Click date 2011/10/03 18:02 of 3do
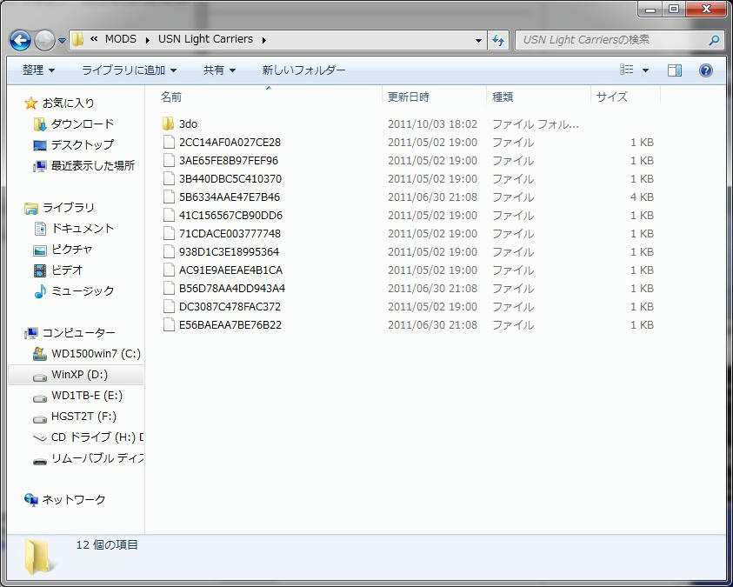Image resolution: width=733 pixels, height=587 pixels. 432,123
